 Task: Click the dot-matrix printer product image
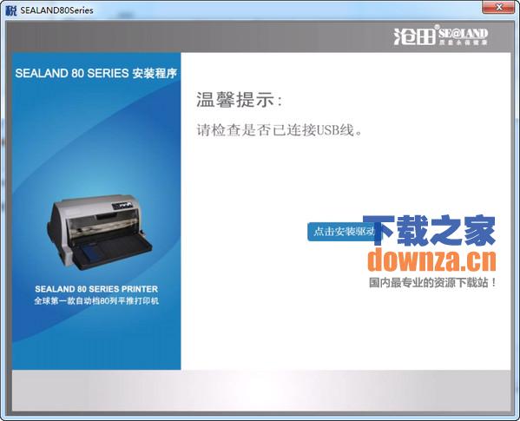[x=100, y=232]
